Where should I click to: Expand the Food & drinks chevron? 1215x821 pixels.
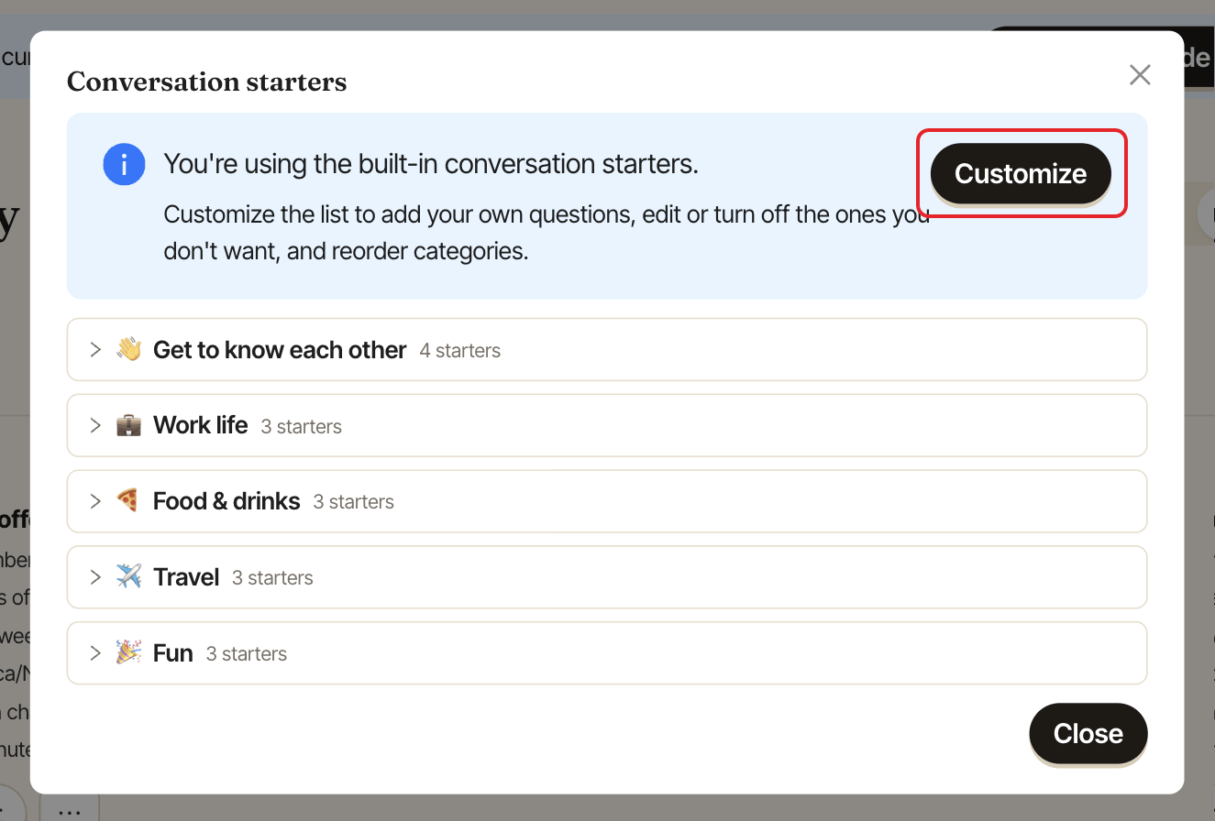[94, 501]
